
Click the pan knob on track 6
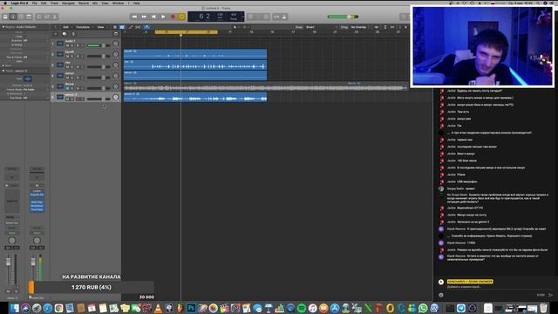tap(116, 97)
